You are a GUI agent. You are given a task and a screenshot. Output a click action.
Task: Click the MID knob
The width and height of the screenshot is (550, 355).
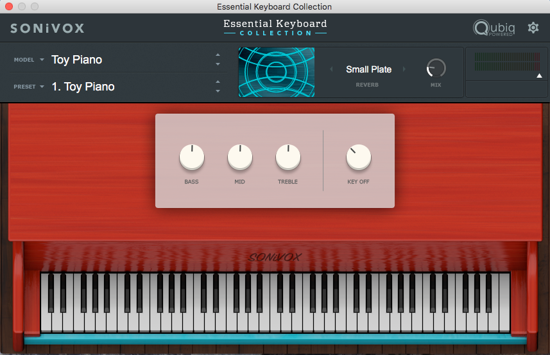point(239,157)
